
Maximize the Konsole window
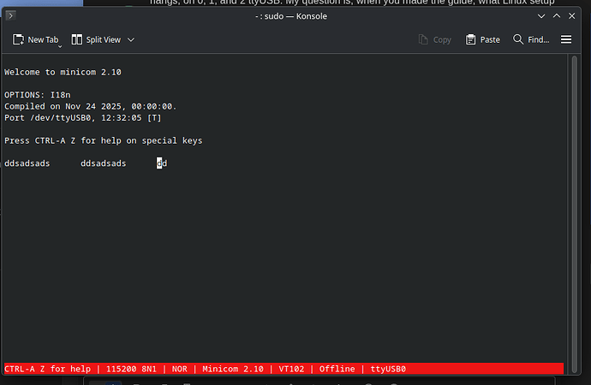click(x=557, y=15)
